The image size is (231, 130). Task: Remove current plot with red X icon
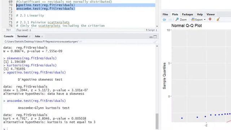pos(210,19)
